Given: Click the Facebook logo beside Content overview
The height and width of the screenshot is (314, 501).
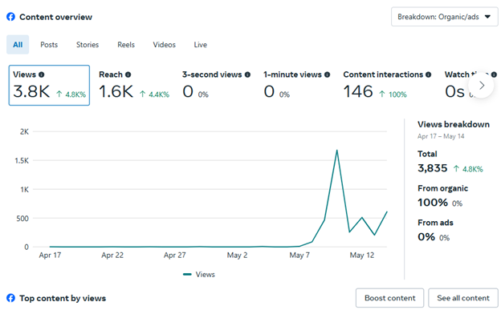Looking at the screenshot, I should pyautogui.click(x=11, y=17).
